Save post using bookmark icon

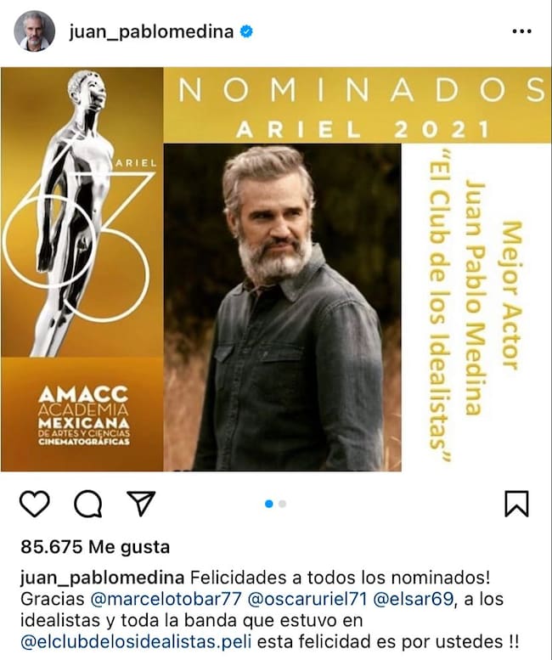tap(516, 504)
